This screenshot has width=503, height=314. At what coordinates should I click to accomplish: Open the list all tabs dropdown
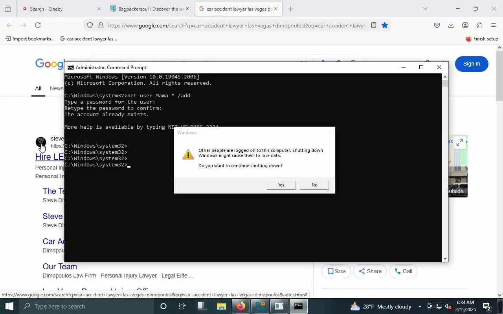point(425,9)
